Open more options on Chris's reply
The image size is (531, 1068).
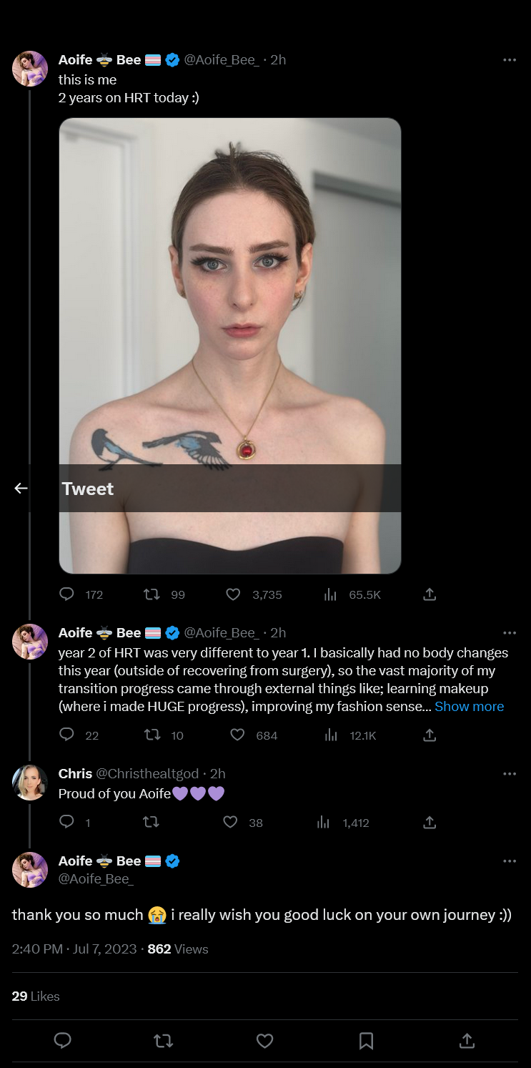[509, 773]
